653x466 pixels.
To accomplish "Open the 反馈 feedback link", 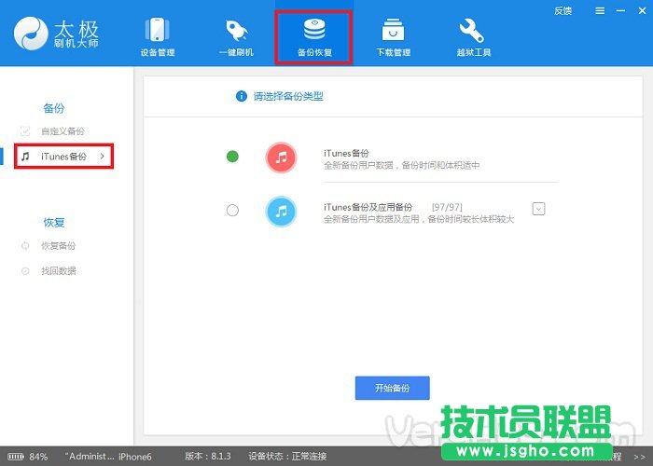I will point(563,11).
